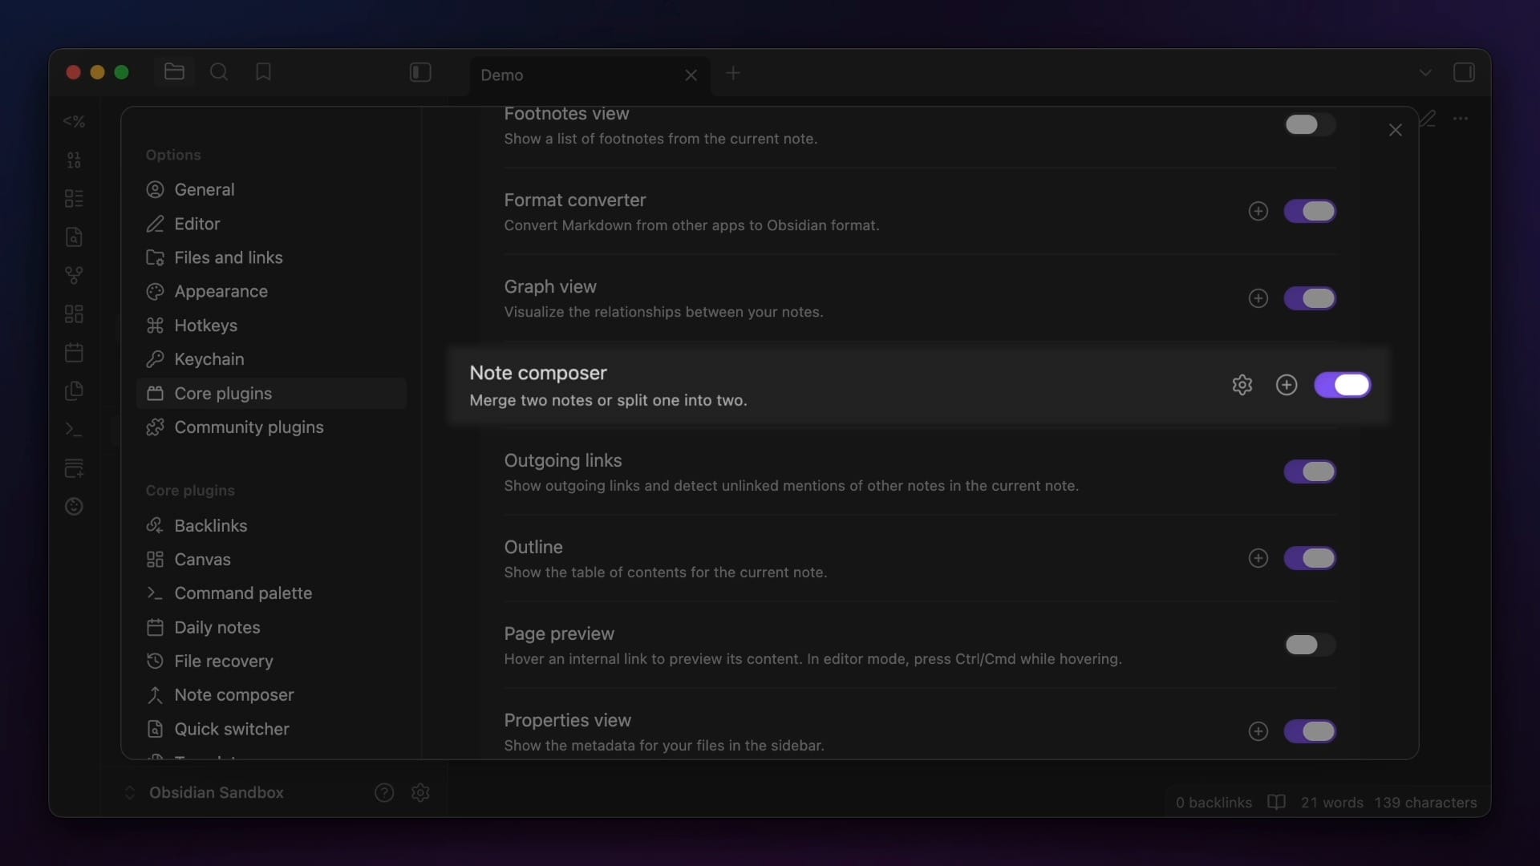Toggle the left sidebar icon
1540x866 pixels.
coord(420,72)
